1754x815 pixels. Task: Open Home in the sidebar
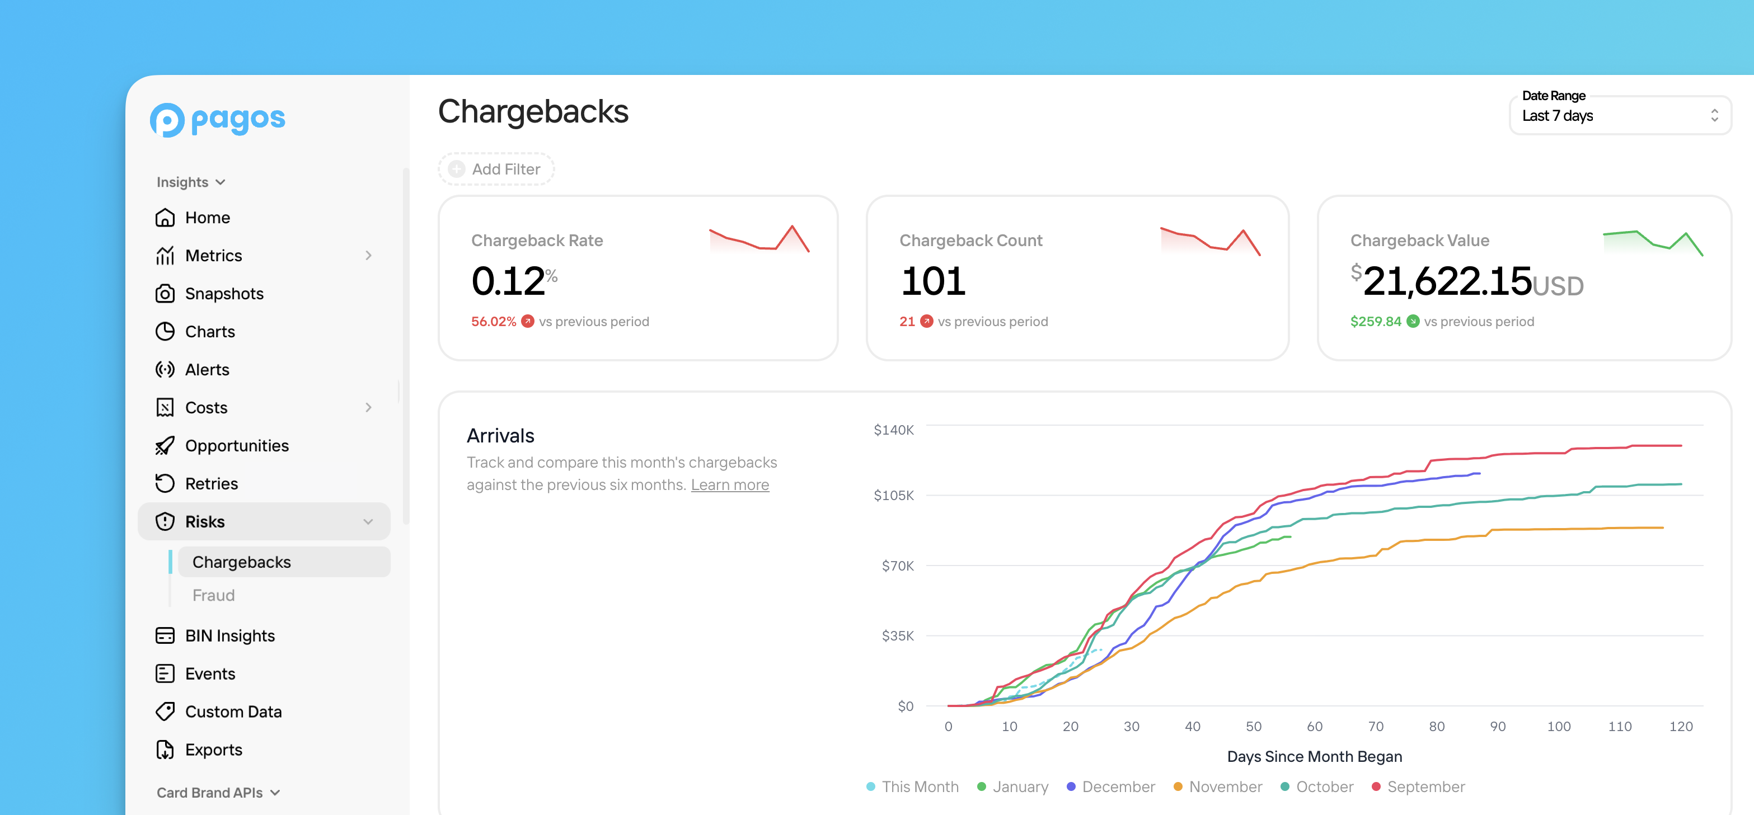(x=264, y=218)
